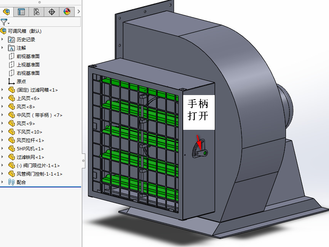
Task: Expand the (-) 阀门限位片-1<1> component
Action: pyautogui.click(x=2, y=166)
